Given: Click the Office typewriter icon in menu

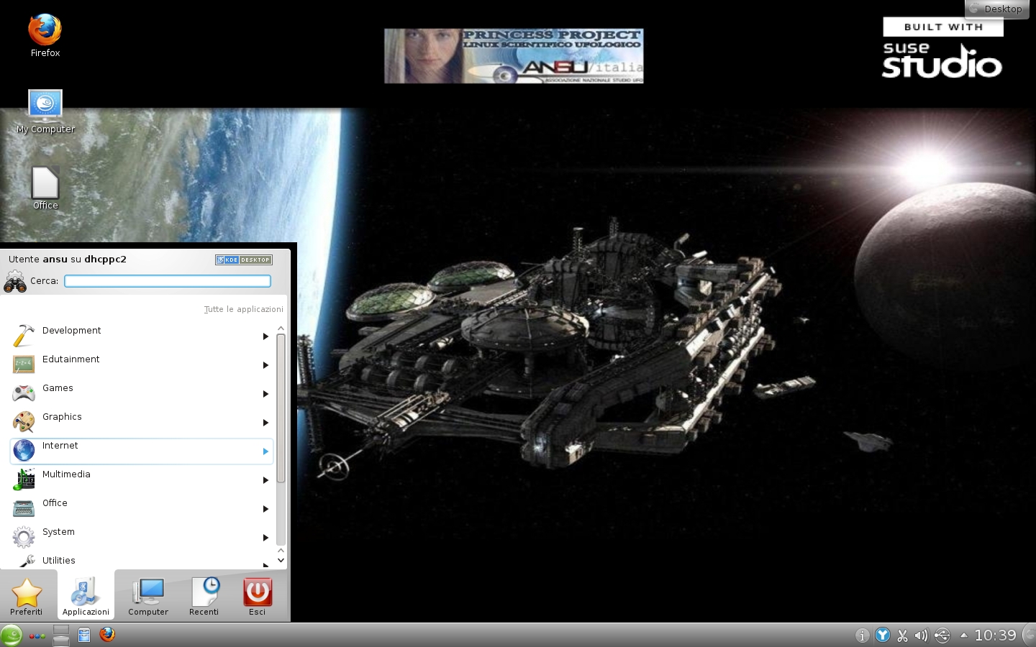Looking at the screenshot, I should click(x=24, y=508).
